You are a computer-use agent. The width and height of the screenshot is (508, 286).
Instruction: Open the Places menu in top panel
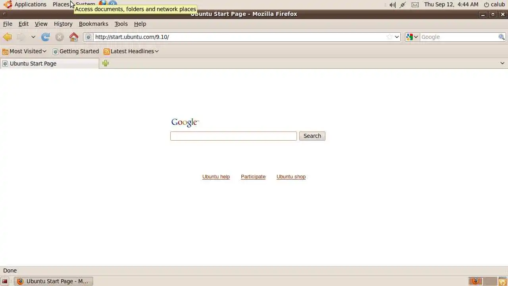tap(61, 4)
